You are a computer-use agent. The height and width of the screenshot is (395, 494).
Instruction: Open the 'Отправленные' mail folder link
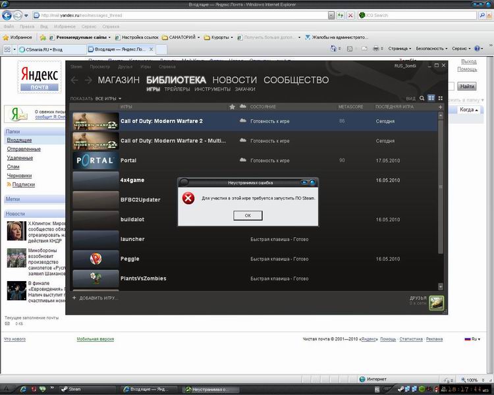24,149
